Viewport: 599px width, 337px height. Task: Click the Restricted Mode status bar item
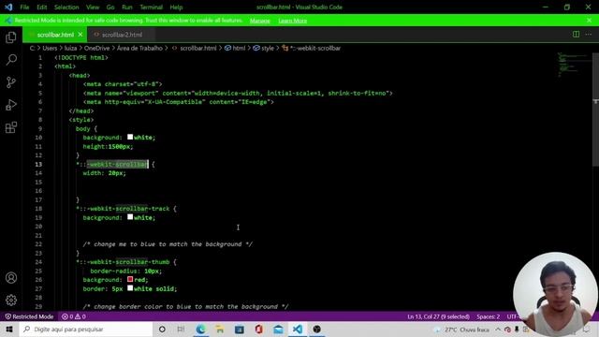tap(29, 316)
